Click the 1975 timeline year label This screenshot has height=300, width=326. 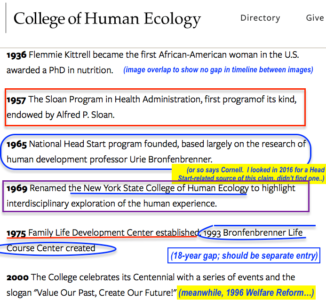point(16,233)
